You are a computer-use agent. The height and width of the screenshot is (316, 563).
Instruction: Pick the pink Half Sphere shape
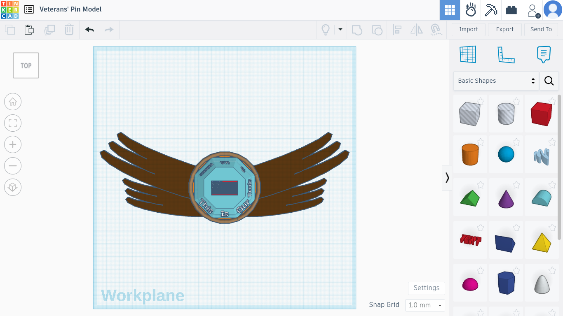tap(470, 284)
